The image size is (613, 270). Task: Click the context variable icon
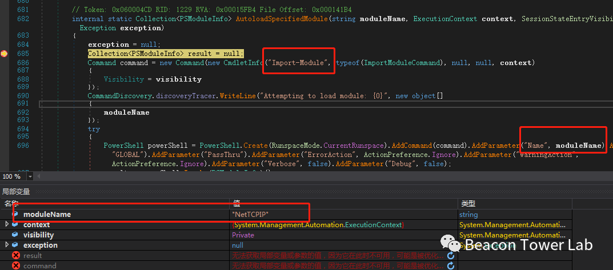click(15, 224)
